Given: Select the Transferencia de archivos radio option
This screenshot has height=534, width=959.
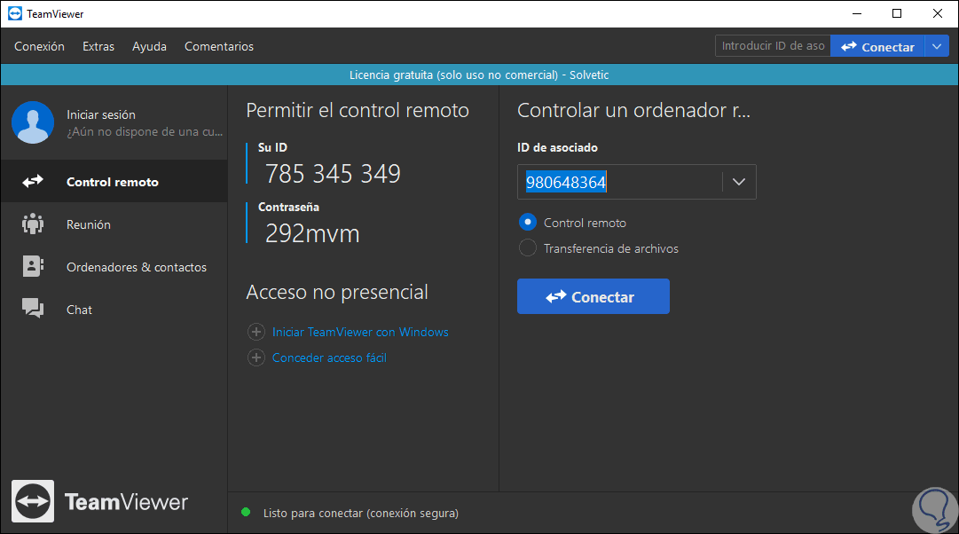Looking at the screenshot, I should pyautogui.click(x=528, y=247).
